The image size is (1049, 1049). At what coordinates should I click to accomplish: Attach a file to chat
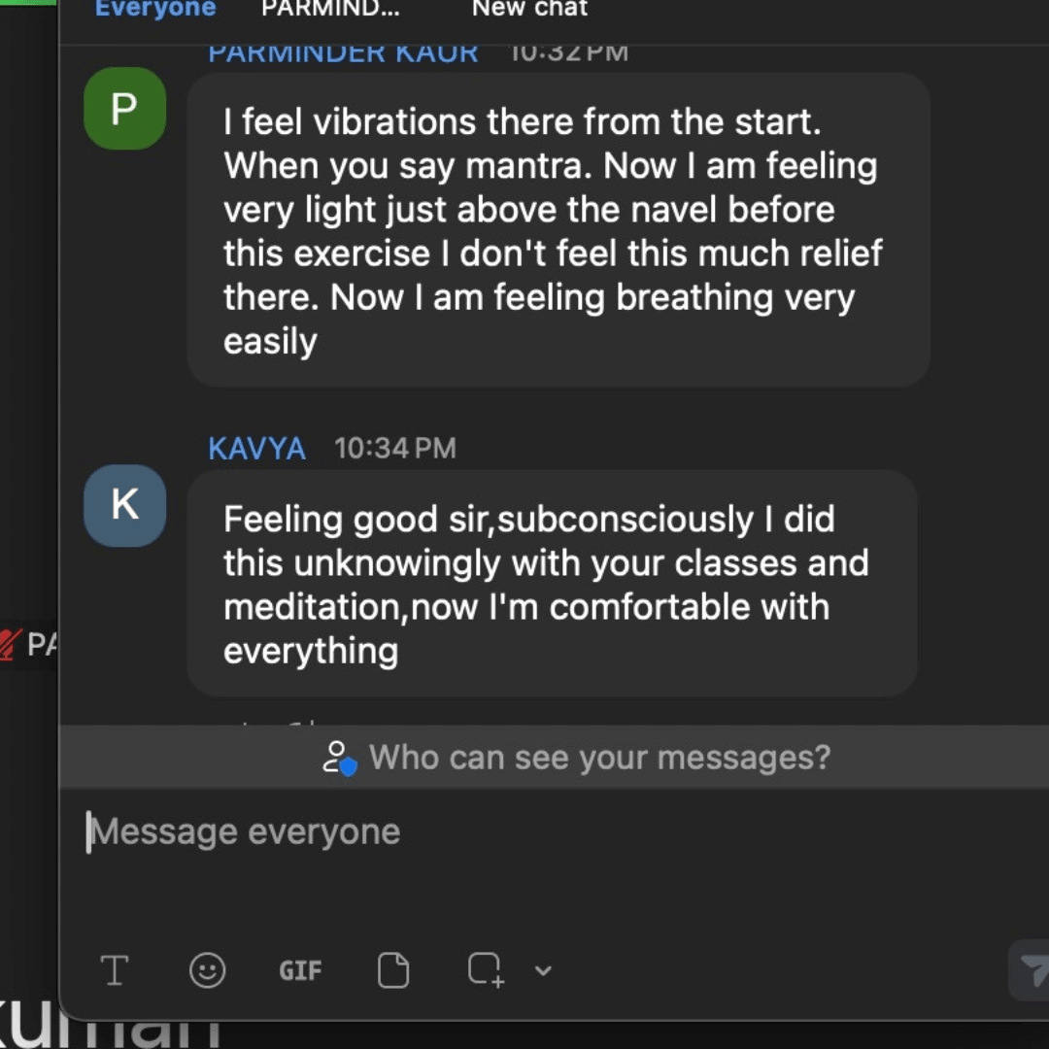coord(393,969)
